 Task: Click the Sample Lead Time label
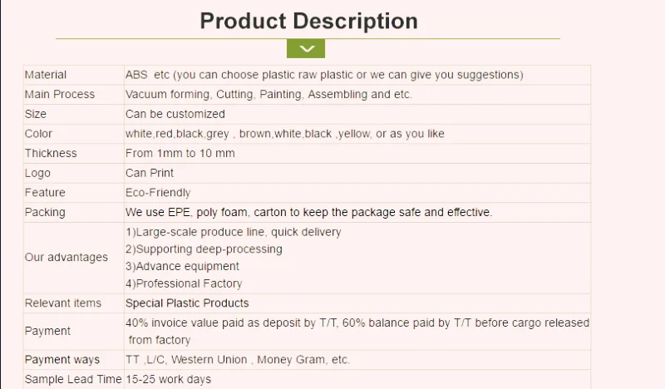(x=73, y=380)
